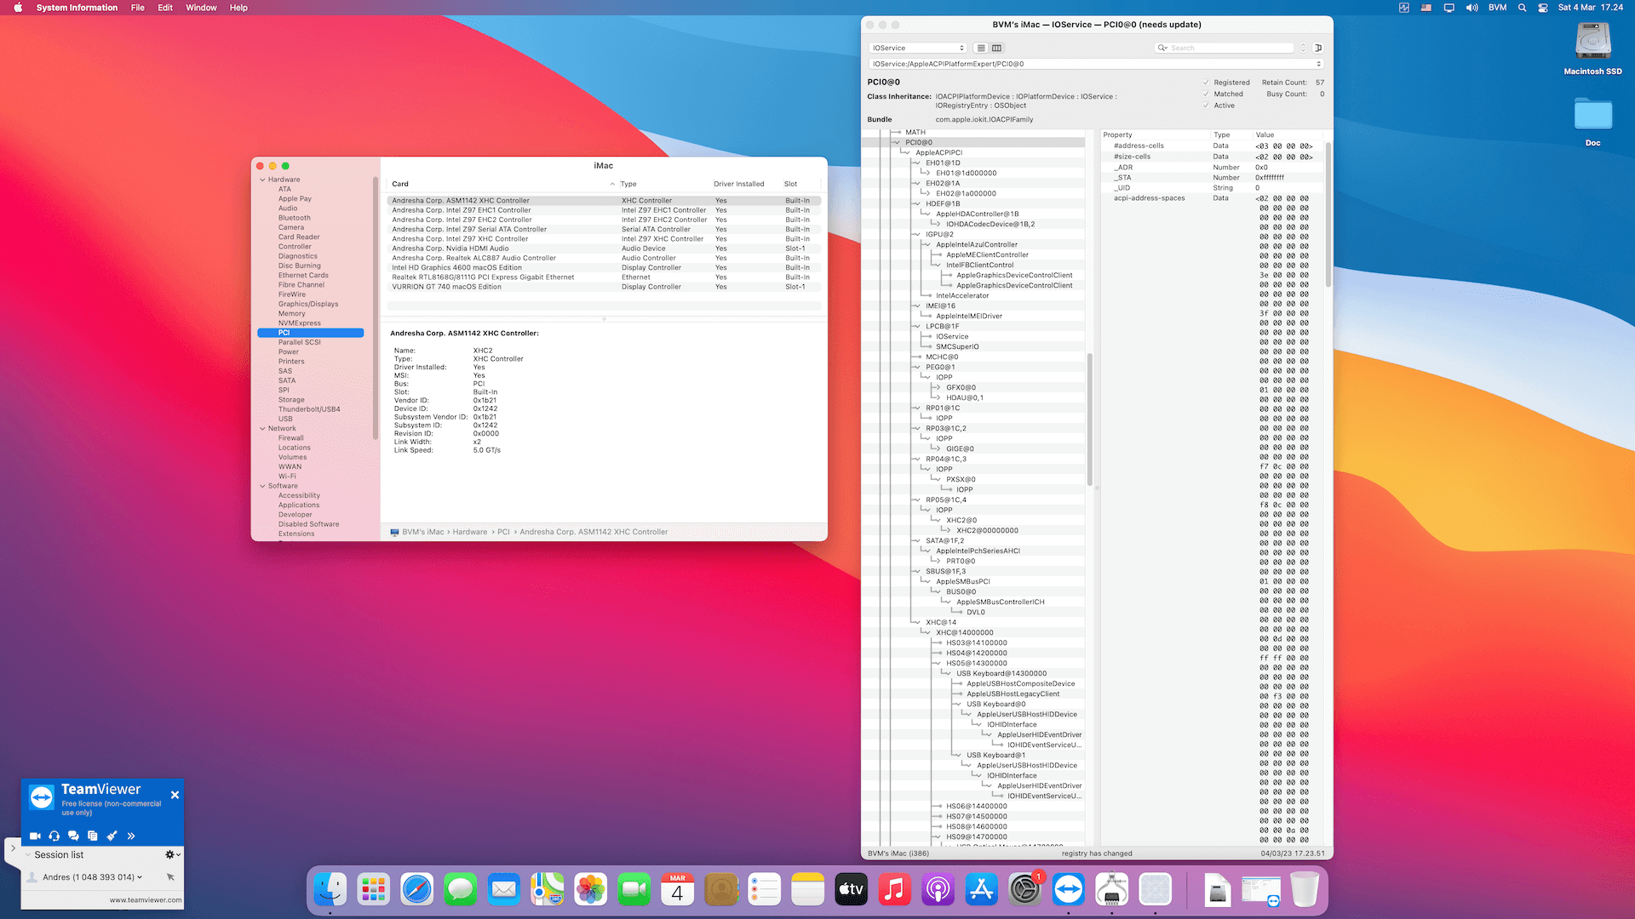Select Graphics/Displays in System Information sidebar
This screenshot has width=1635, height=919.
(308, 304)
